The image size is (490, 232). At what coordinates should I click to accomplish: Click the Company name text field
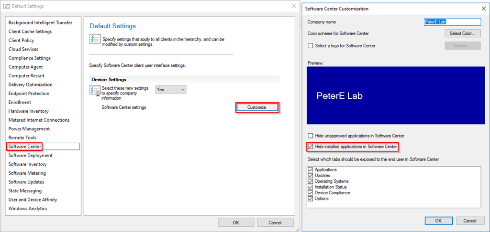pyautogui.click(x=452, y=22)
